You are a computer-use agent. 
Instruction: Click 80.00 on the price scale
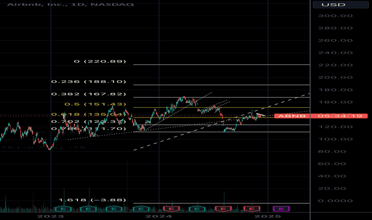(x=332, y=152)
